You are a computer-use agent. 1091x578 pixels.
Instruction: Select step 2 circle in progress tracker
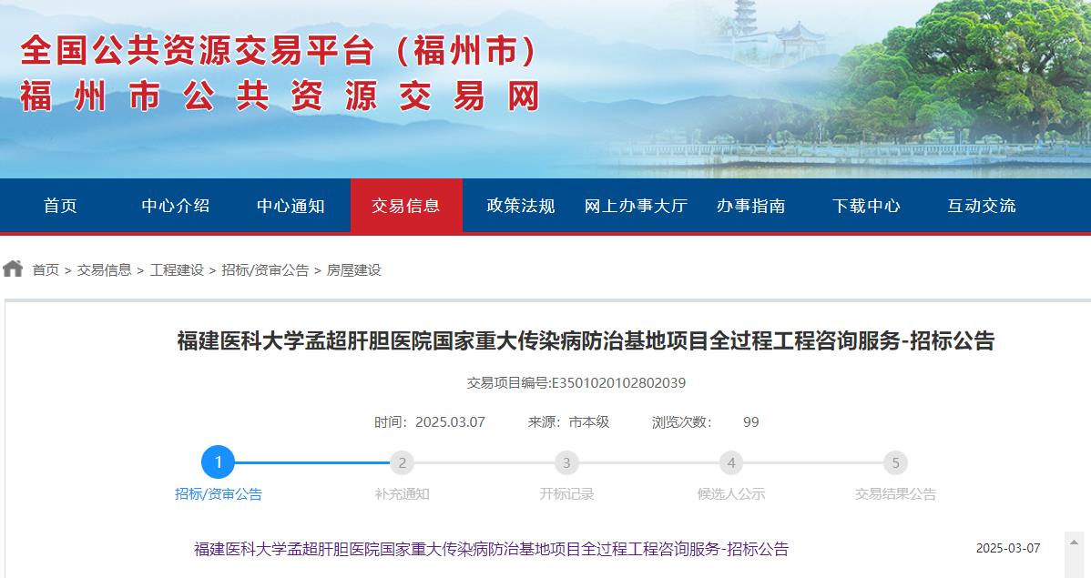tap(402, 462)
